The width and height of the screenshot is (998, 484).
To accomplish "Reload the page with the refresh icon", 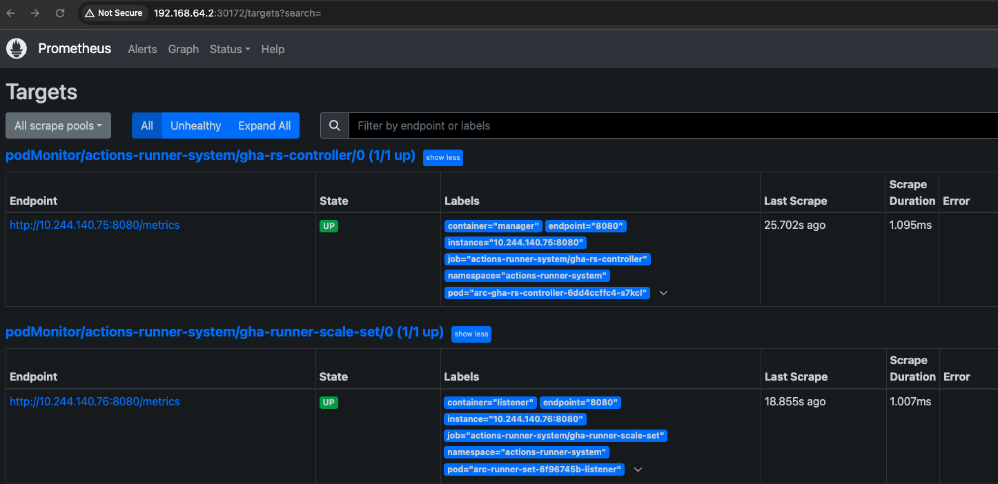I will (x=60, y=13).
